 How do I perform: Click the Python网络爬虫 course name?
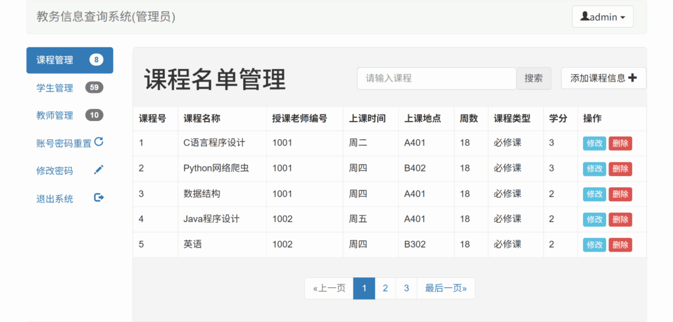[216, 168]
